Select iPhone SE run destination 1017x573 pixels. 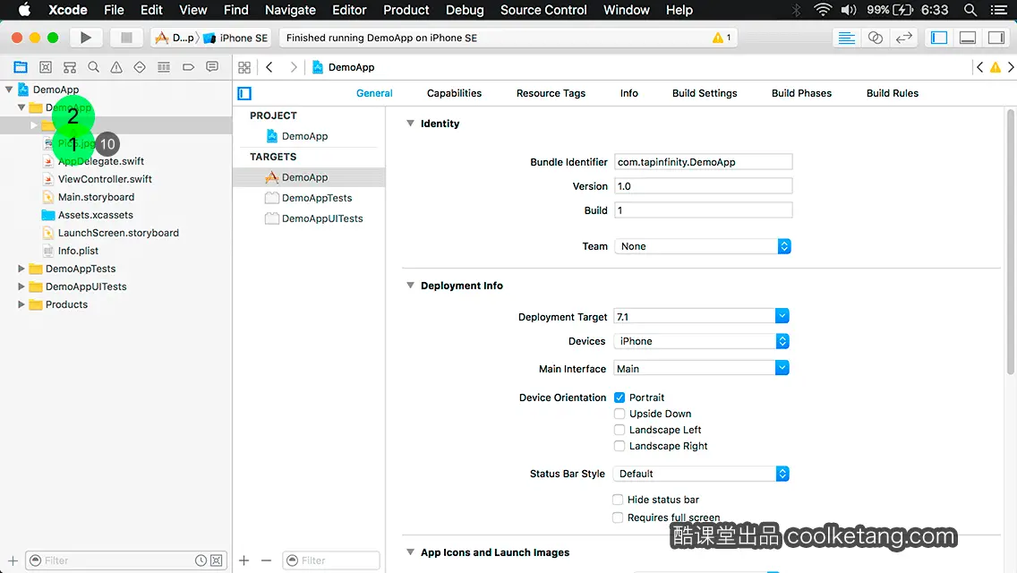point(236,38)
